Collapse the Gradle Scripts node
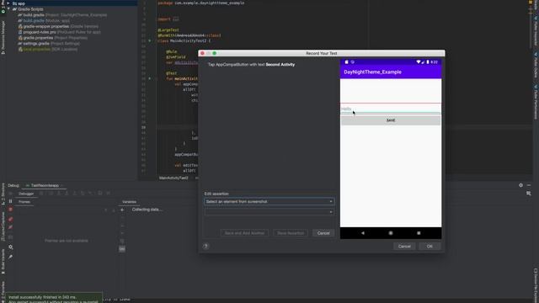The width and height of the screenshot is (539, 303). pyautogui.click(x=8, y=9)
